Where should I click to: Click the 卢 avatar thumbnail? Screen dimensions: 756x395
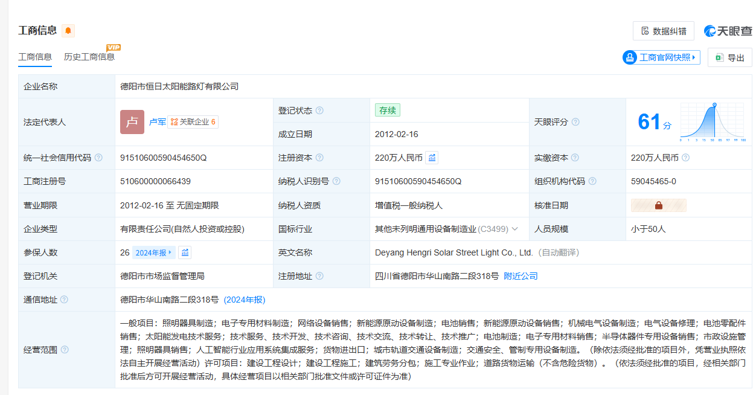[x=132, y=122]
